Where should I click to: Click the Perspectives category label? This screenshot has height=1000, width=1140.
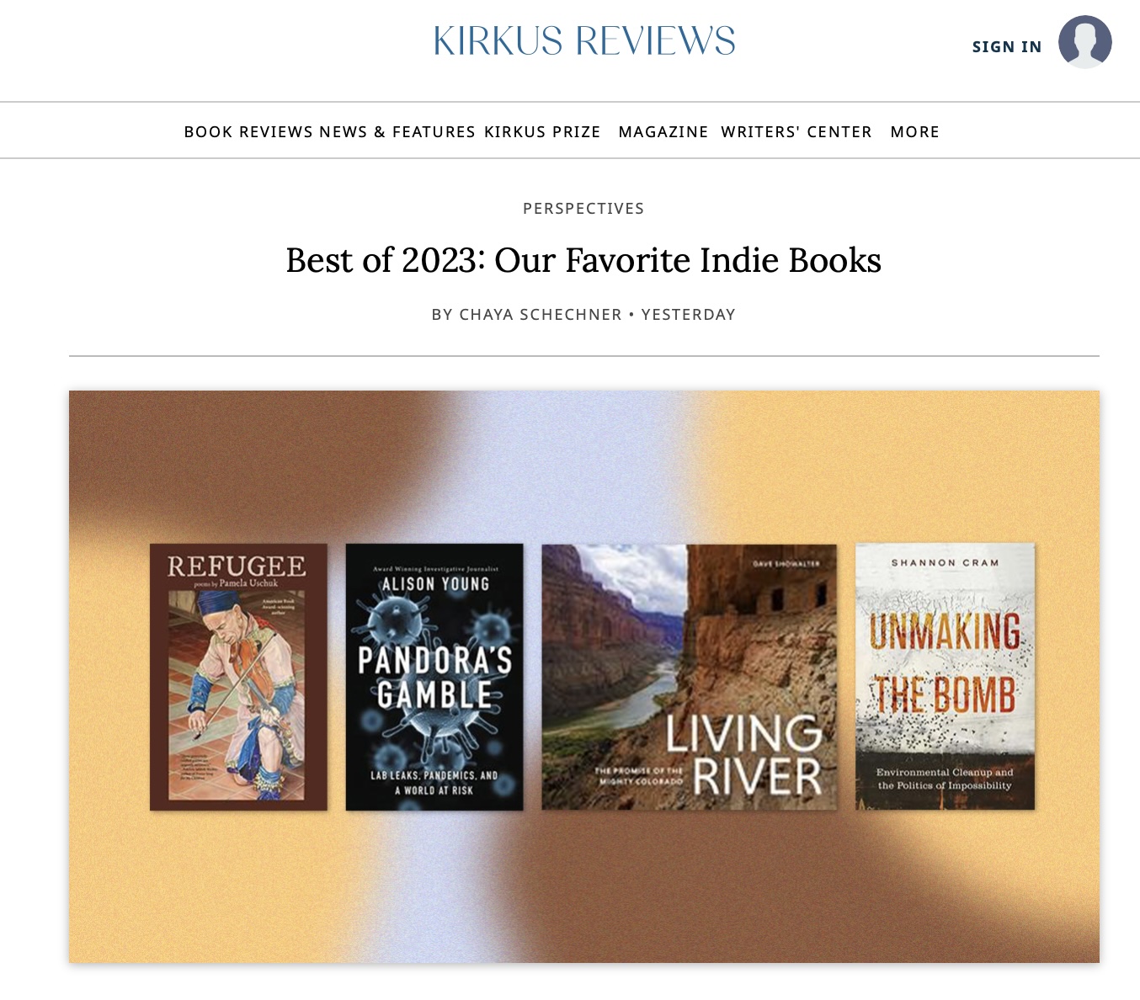click(x=583, y=209)
